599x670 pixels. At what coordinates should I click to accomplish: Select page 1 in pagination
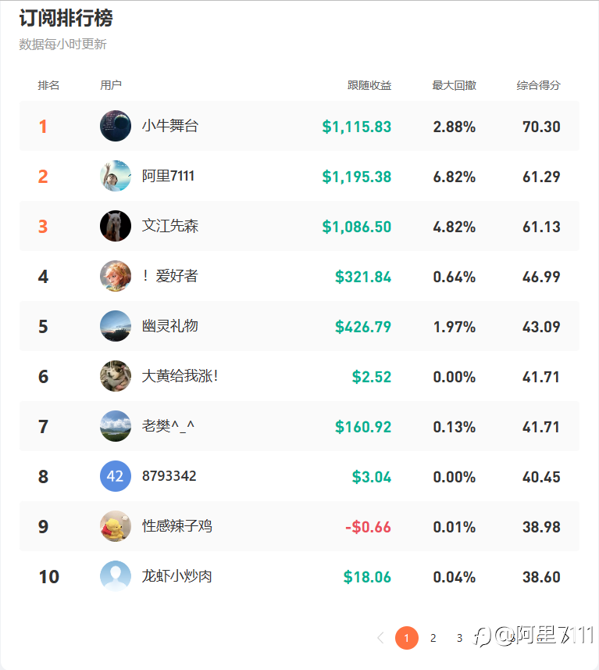click(x=406, y=638)
